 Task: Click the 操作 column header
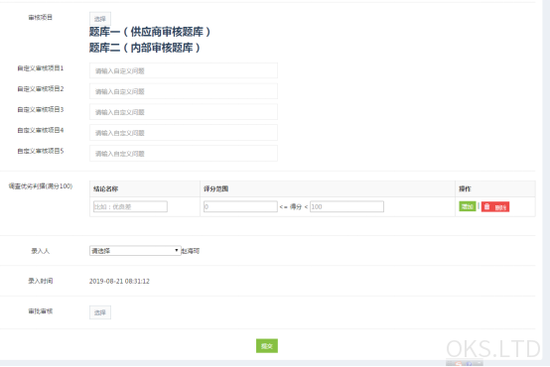[x=465, y=188]
